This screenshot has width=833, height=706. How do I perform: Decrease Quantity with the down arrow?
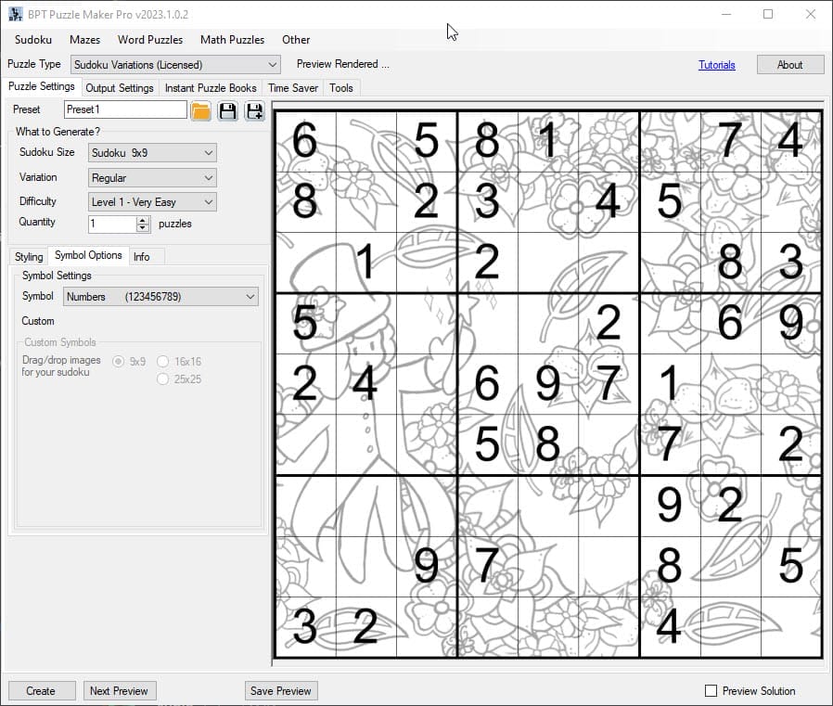tap(143, 228)
